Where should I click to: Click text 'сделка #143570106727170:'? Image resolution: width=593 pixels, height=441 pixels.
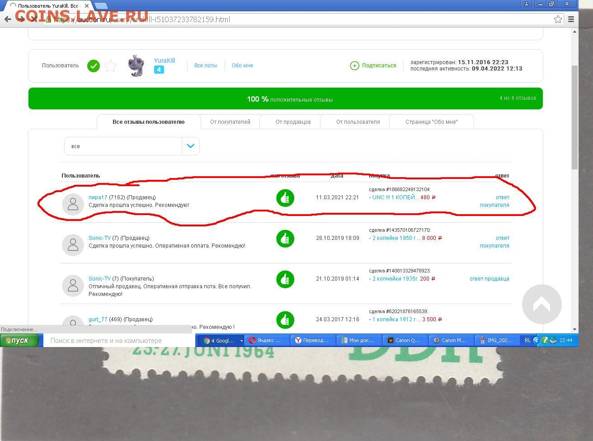400,230
